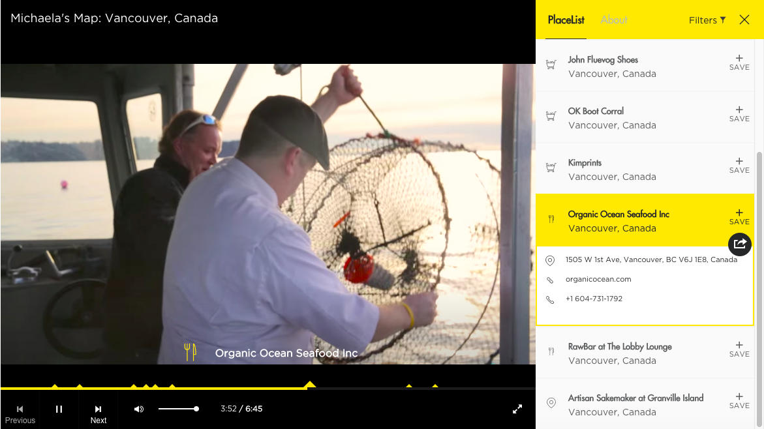Click the shopping cart icon beside John Fluevog Shoes
The height and width of the screenshot is (429, 764).
[551, 65]
